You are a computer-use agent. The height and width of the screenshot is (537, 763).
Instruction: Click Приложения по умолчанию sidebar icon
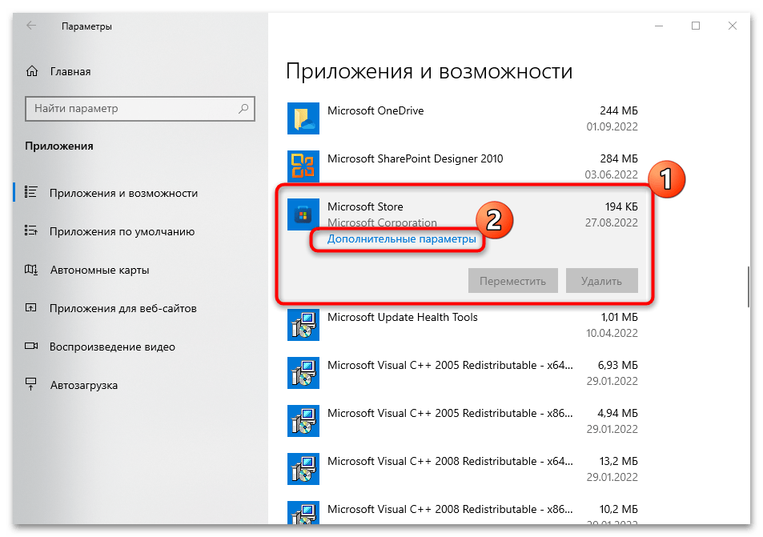(30, 230)
